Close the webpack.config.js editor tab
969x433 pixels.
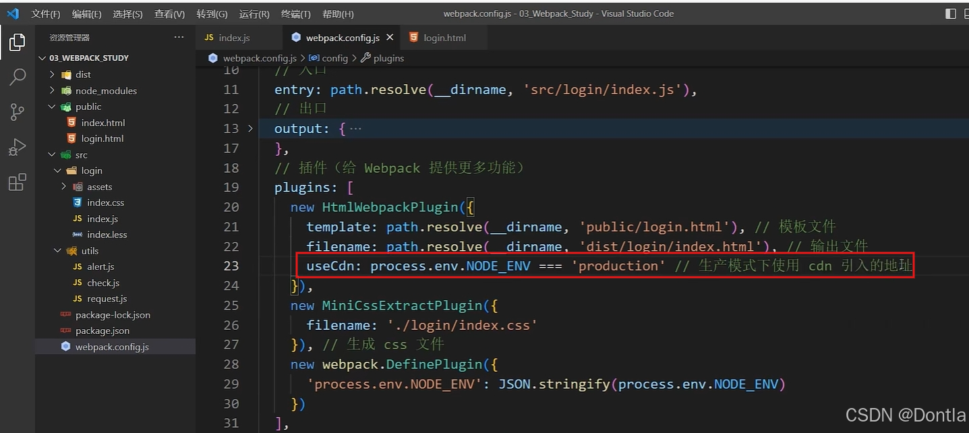tap(390, 38)
